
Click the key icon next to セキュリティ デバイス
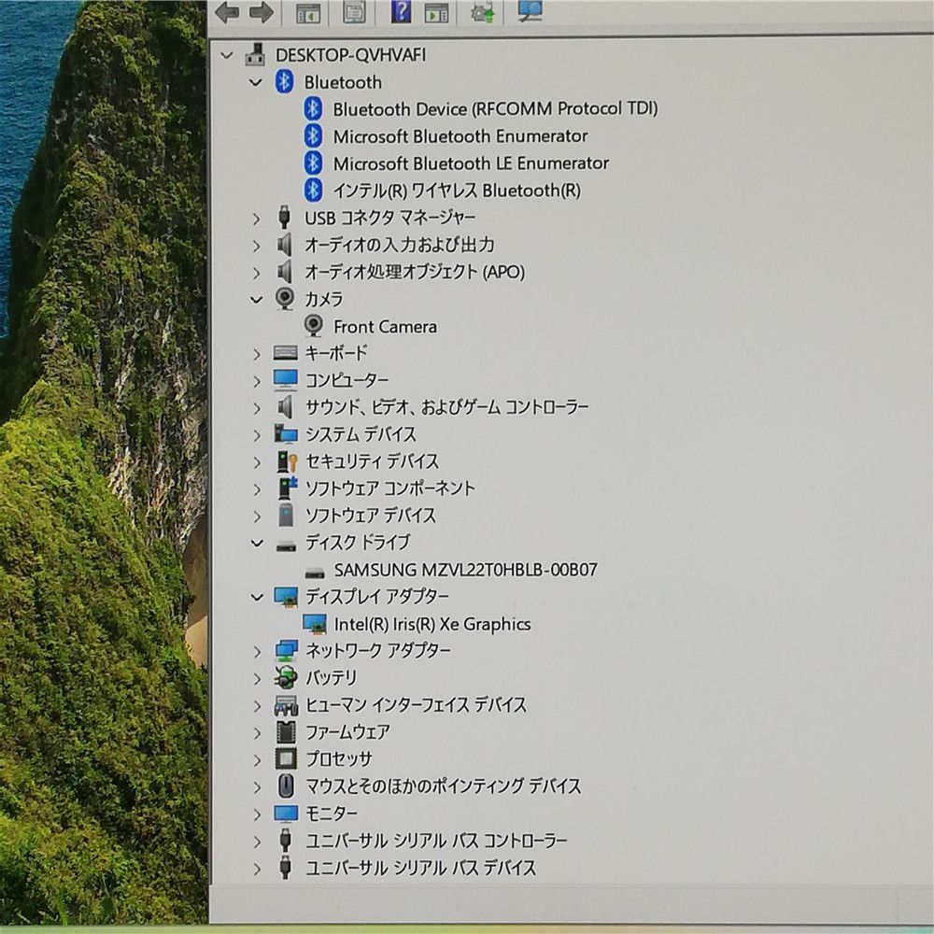[287, 461]
